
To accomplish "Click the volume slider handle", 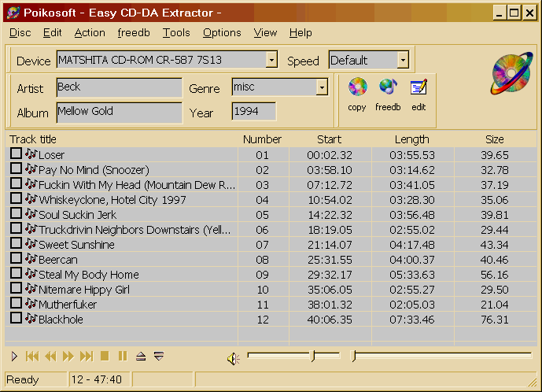I will click(313, 356).
